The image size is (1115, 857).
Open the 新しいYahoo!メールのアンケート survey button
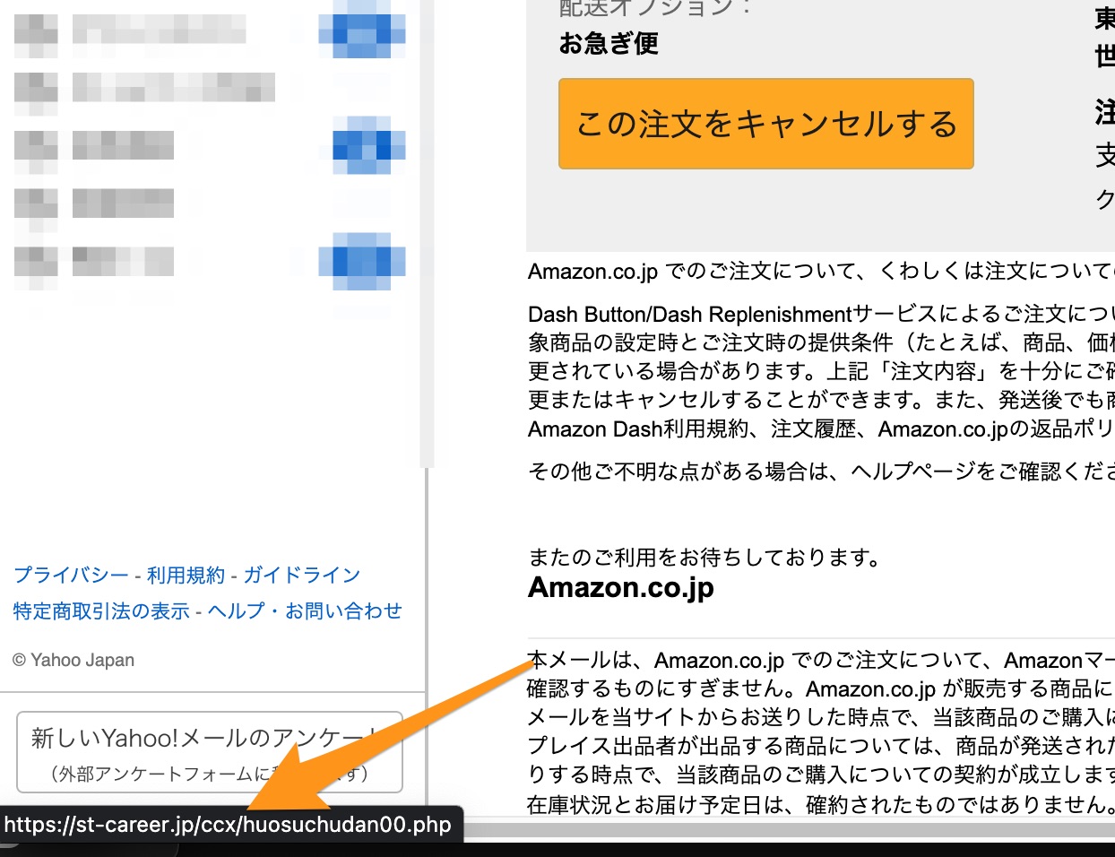[209, 752]
